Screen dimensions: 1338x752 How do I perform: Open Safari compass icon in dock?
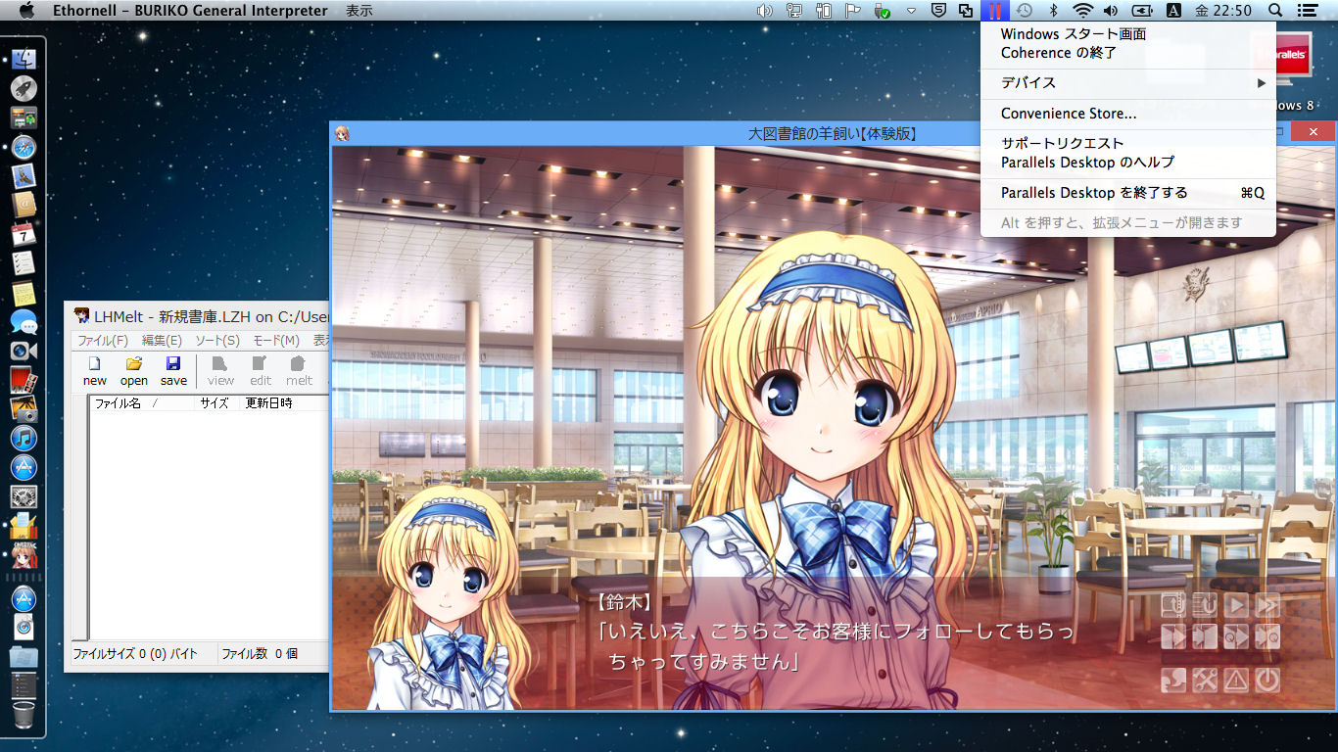pos(24,148)
